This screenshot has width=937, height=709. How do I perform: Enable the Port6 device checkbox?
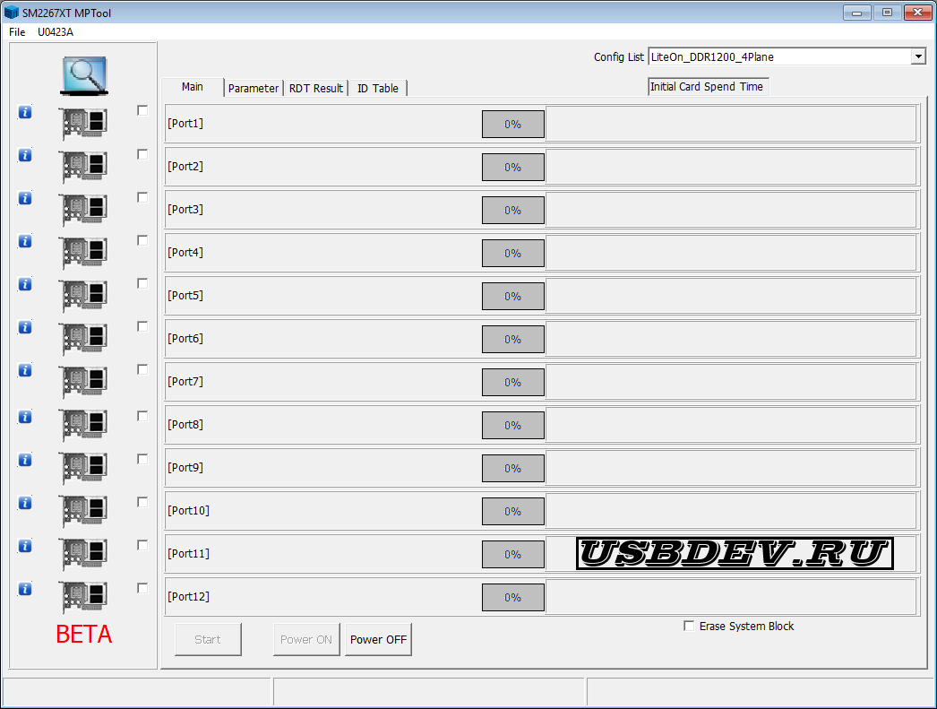click(142, 326)
